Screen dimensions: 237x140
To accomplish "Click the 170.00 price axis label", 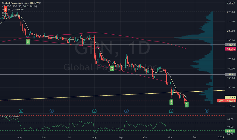I will 231,59.
